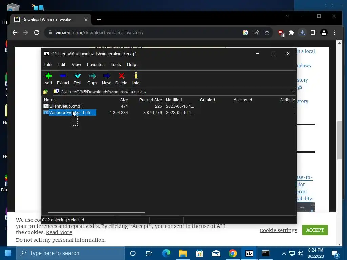Image resolution: width=347 pixels, height=260 pixels.
Task: Open the Info tool in 7-Zip
Action: tap(136, 79)
